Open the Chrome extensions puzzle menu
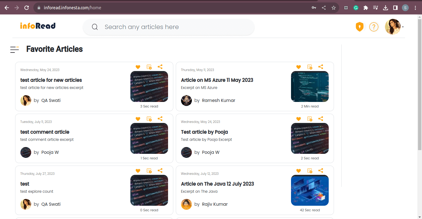This screenshot has height=219, width=422. 366,8
